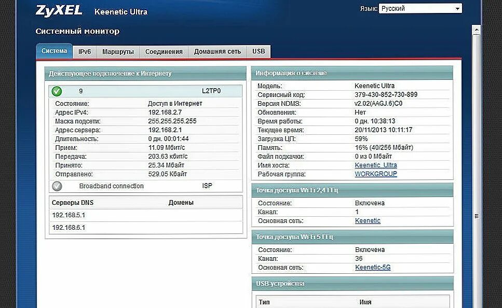This screenshot has width=502, height=308.
Task: Click the USB devices Тип column header
Action: click(x=264, y=302)
